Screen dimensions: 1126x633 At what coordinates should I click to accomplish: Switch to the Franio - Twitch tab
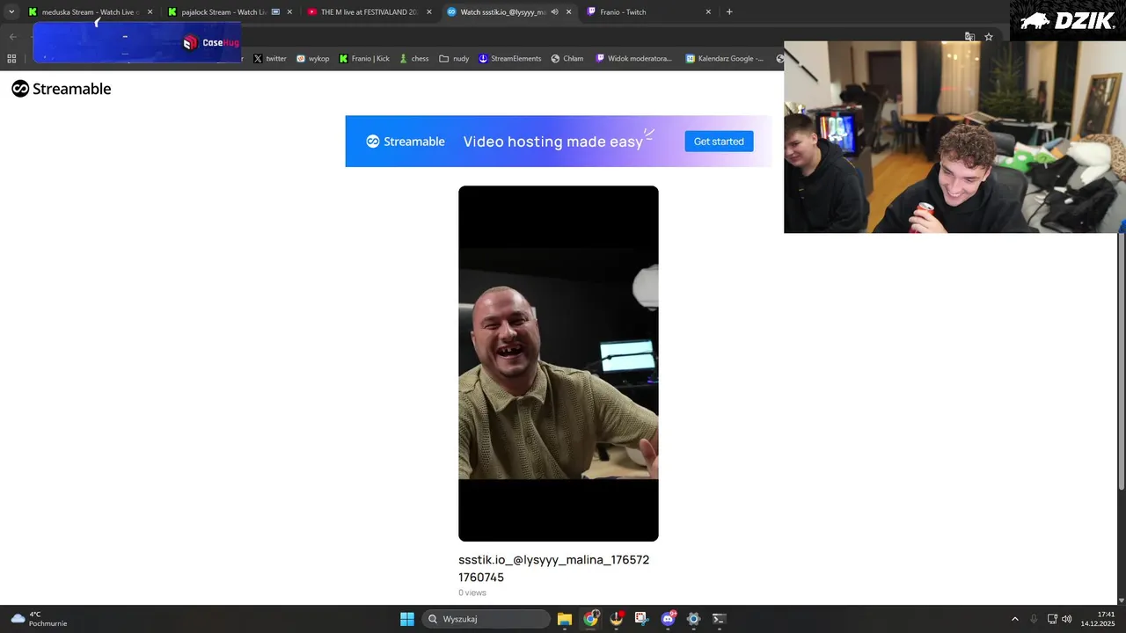point(648,12)
